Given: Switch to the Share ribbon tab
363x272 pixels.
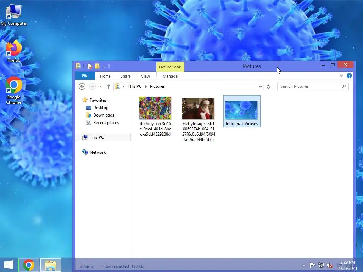Looking at the screenshot, I should coord(125,76).
